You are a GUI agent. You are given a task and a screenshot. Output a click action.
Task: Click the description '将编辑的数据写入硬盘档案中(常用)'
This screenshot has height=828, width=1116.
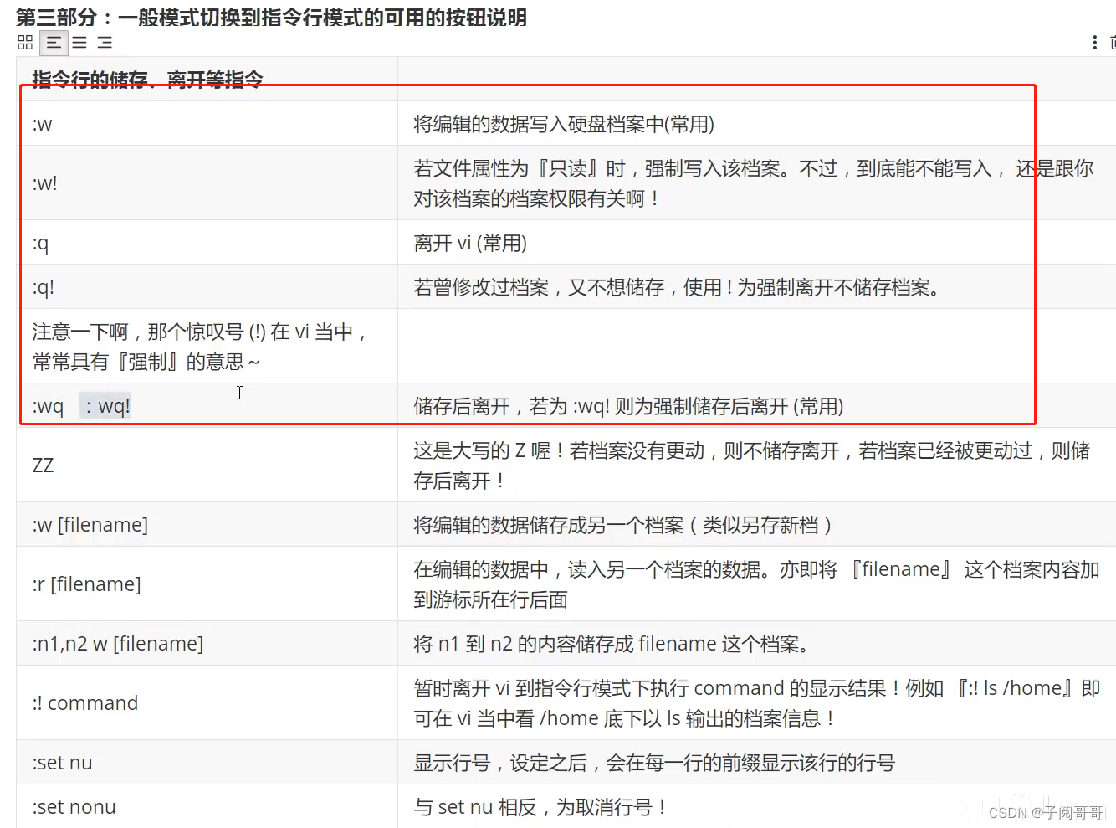[564, 124]
